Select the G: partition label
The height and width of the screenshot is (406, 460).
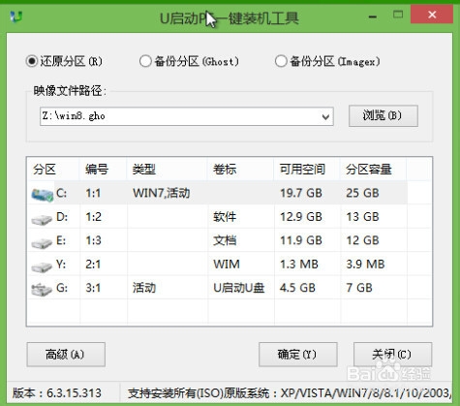[62, 288]
